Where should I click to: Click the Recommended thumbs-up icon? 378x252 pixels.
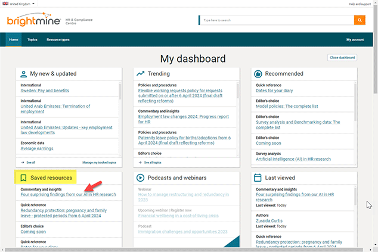tap(258, 74)
